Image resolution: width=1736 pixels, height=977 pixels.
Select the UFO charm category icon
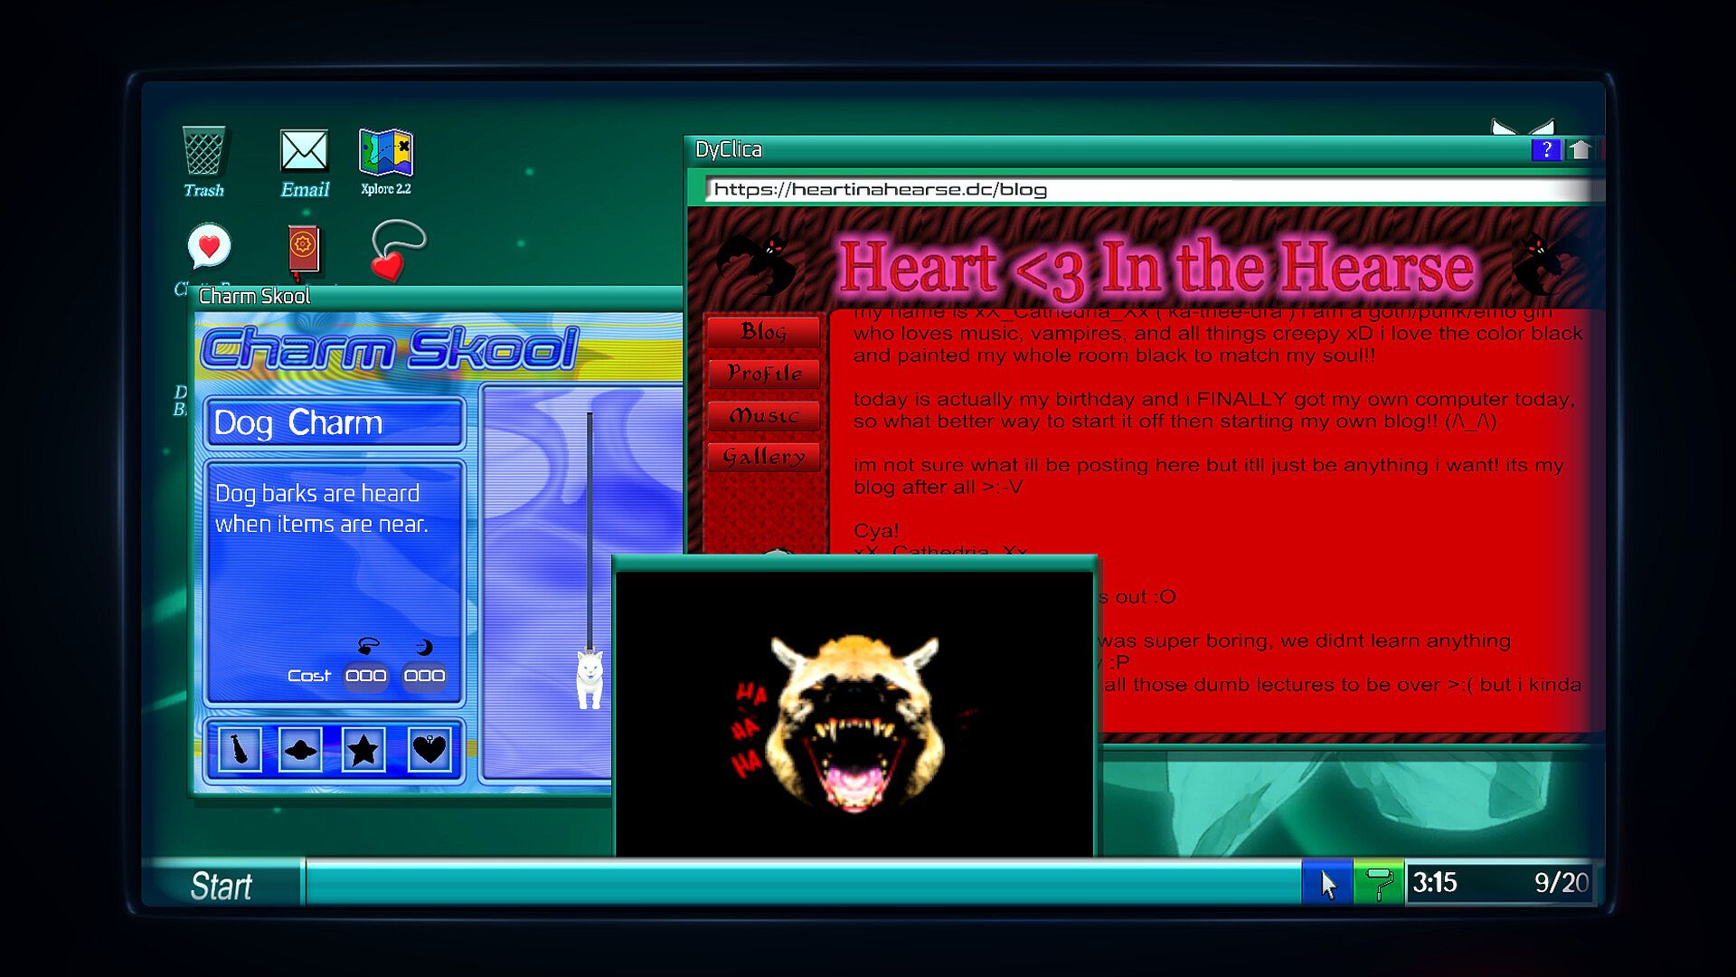(x=300, y=749)
